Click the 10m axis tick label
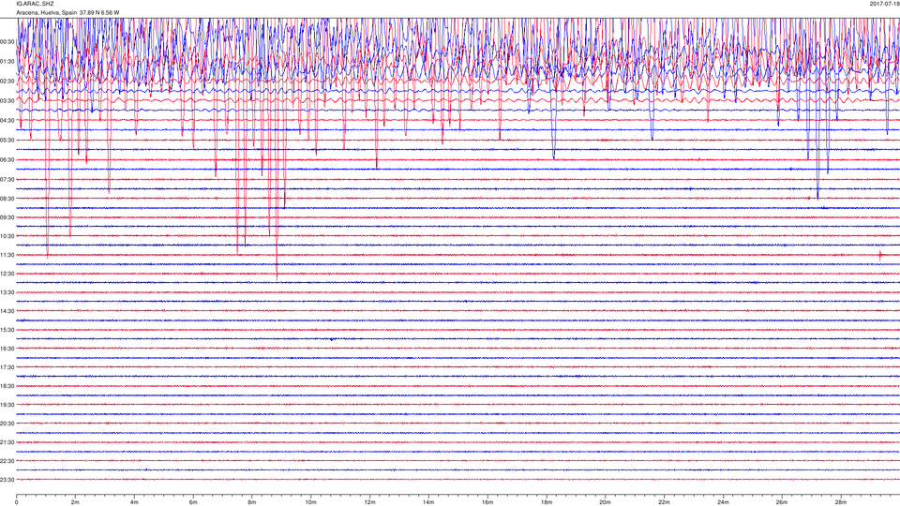 tap(310, 502)
